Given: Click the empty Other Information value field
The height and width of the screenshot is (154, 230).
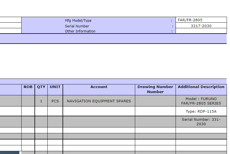Looking at the screenshot, I should tap(201, 31).
